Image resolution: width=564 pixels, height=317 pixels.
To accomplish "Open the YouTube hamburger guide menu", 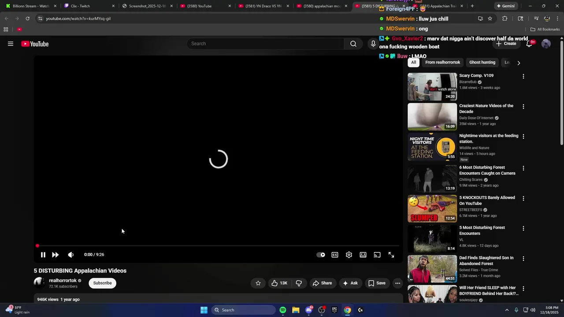I will (11, 44).
